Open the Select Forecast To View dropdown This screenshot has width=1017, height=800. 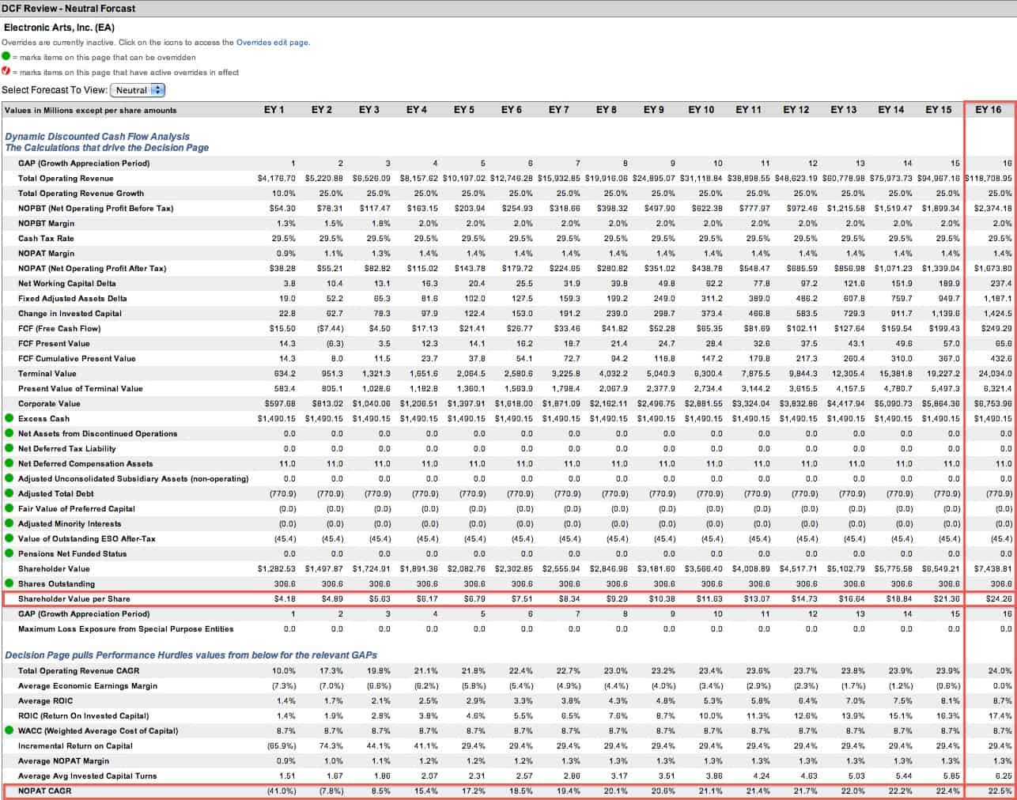coord(138,90)
